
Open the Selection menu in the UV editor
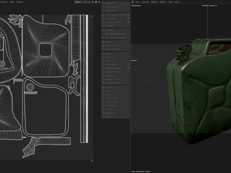[x=3, y=2]
